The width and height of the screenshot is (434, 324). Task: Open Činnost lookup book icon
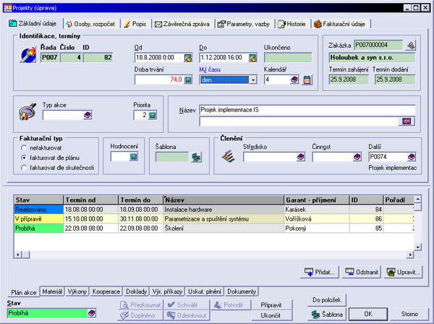point(357,157)
